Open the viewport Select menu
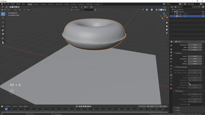205x115 pixels. (20, 10)
